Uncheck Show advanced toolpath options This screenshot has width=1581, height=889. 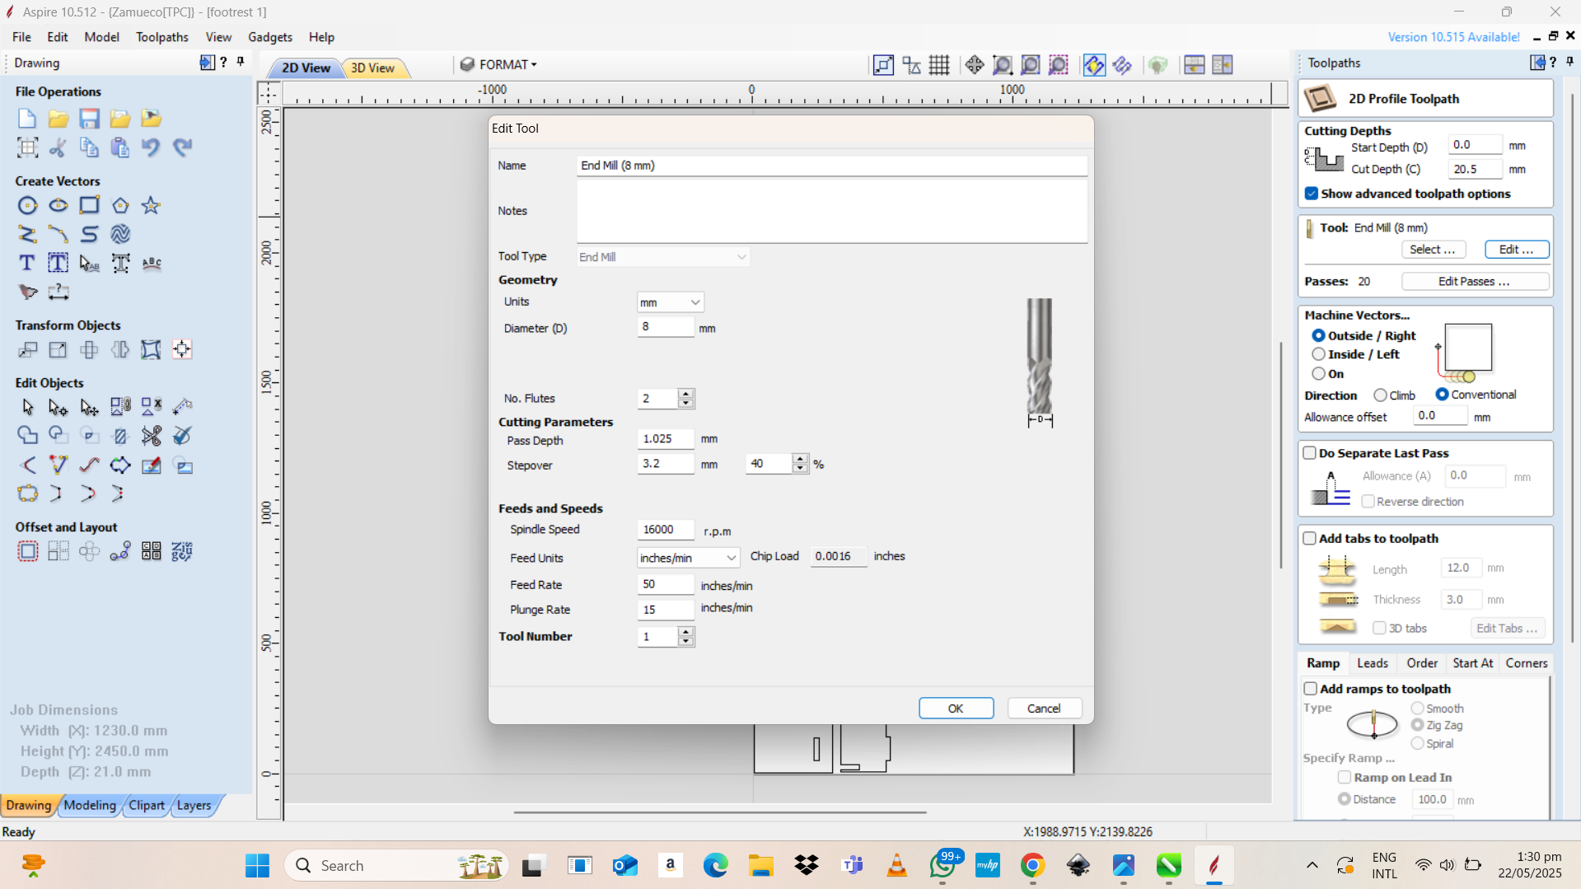coord(1312,194)
